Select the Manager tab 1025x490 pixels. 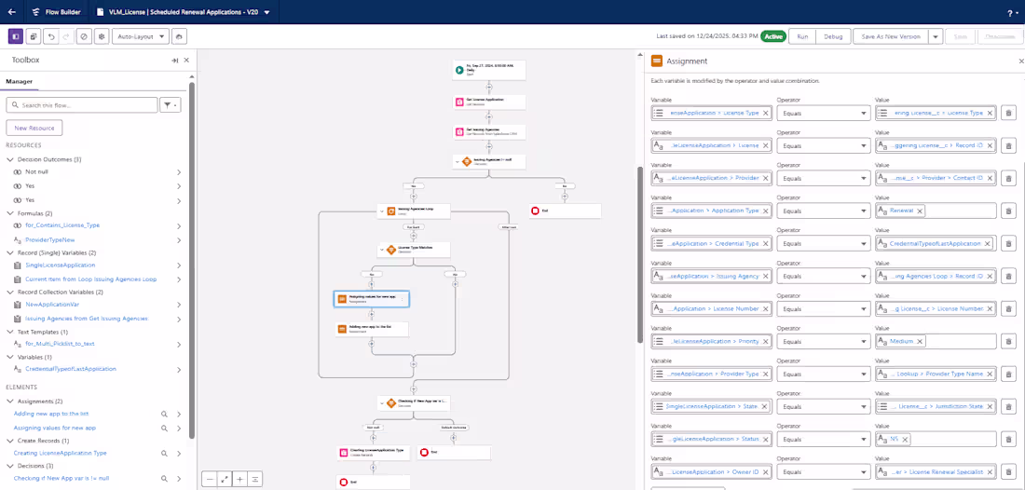pyautogui.click(x=20, y=82)
